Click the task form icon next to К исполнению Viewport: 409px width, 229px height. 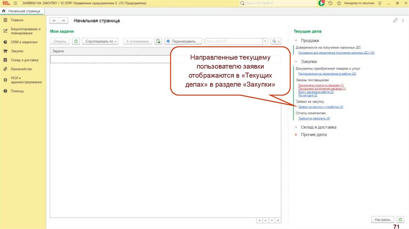[x=158, y=41]
